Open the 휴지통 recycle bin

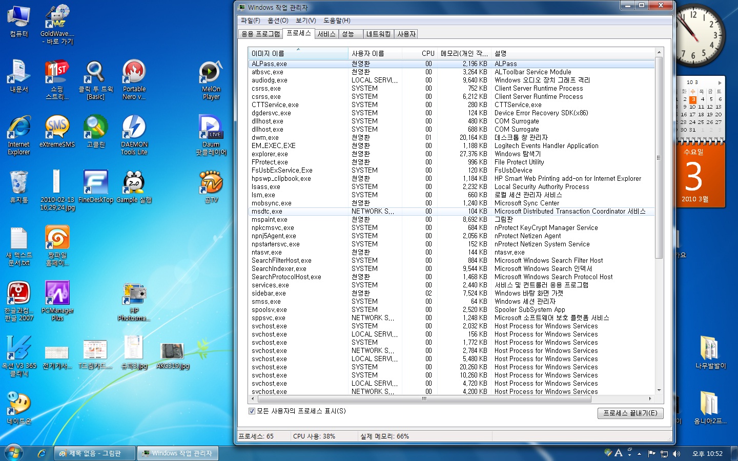coord(19,187)
